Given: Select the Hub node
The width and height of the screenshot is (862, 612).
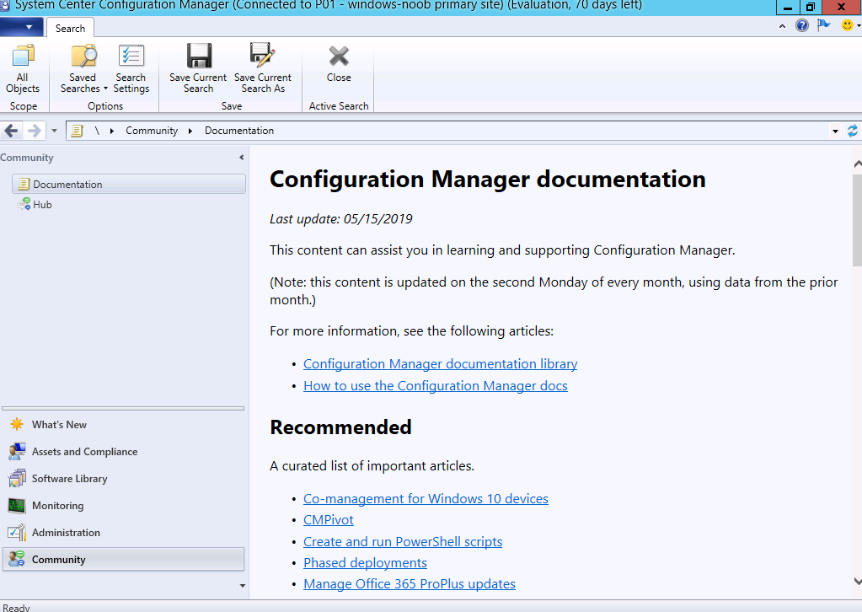Looking at the screenshot, I should click(x=35, y=205).
